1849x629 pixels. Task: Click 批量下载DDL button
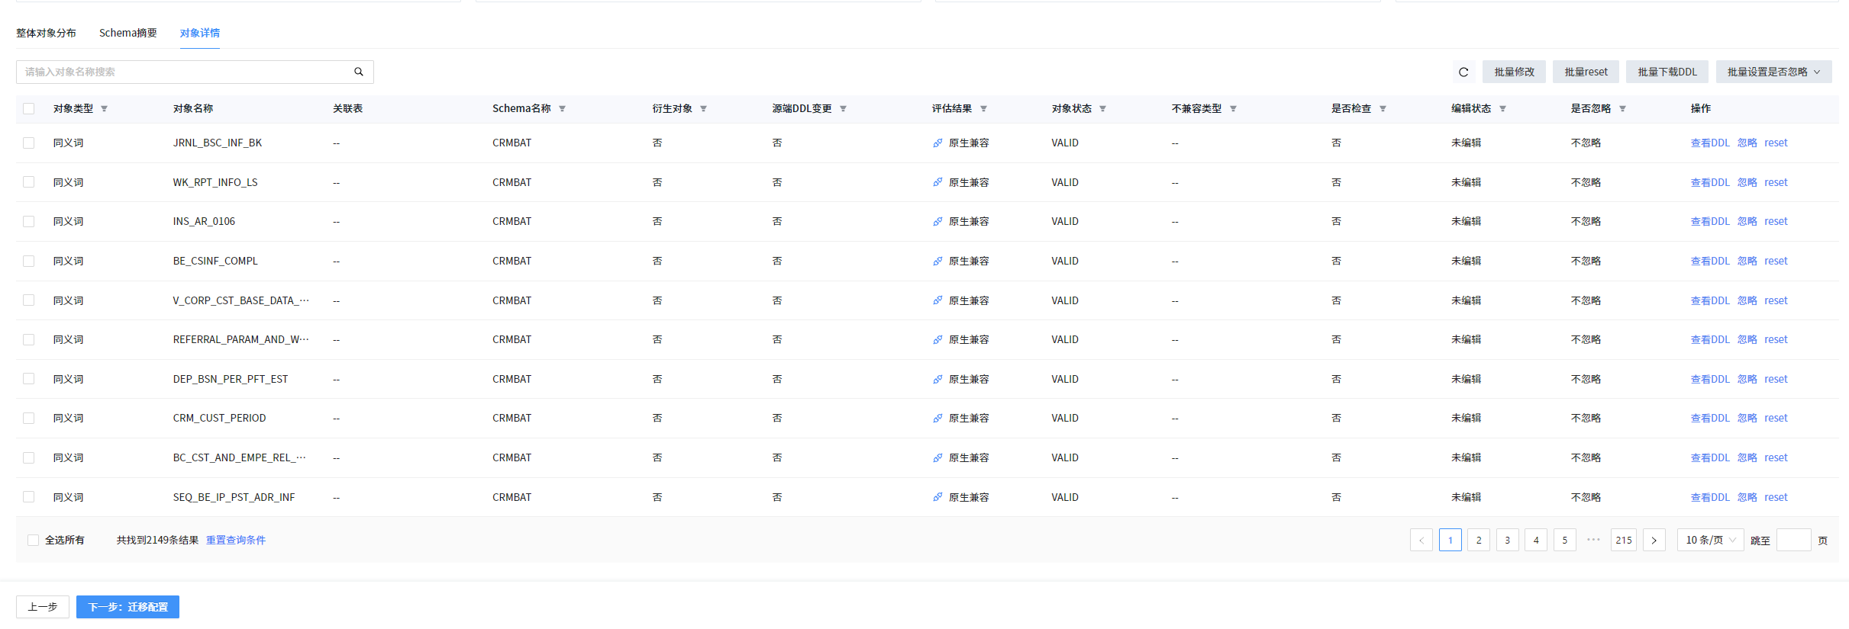(1667, 72)
